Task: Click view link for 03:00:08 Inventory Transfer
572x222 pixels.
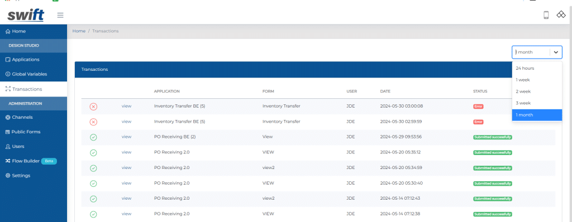Action: 126,106
